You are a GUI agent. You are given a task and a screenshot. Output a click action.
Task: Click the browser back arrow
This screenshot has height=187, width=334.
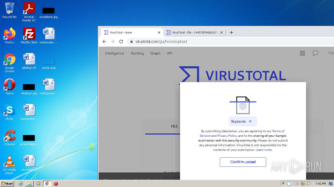(x=104, y=42)
